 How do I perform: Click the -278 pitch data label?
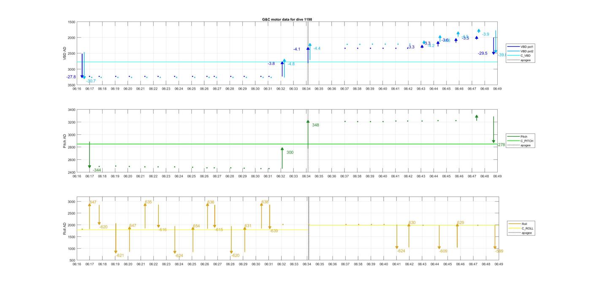point(501,145)
